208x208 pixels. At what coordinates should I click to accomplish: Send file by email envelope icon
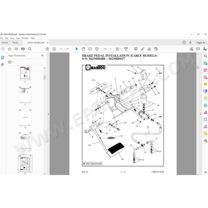(x=198, y=49)
